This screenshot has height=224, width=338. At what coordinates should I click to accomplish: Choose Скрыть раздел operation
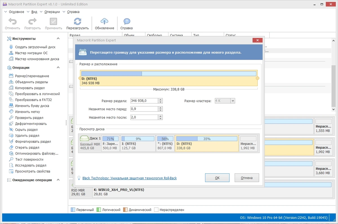pyautogui.click(x=26, y=130)
